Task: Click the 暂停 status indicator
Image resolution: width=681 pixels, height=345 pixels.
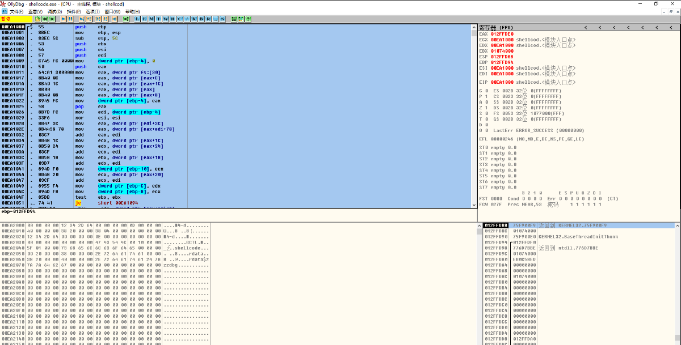Action: coord(17,19)
